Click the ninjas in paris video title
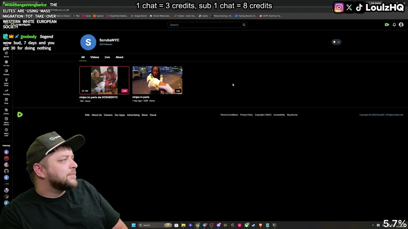The height and width of the screenshot is (229, 408). point(141,97)
